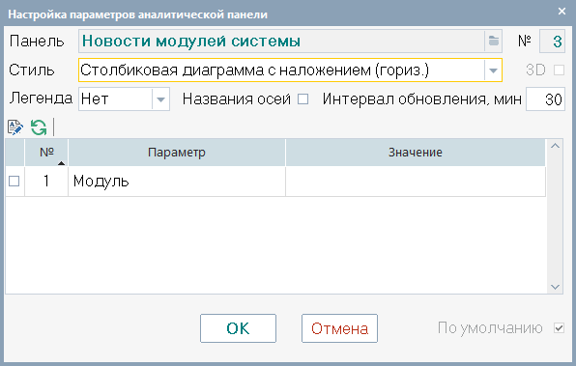Click the Отмена button

point(339,328)
